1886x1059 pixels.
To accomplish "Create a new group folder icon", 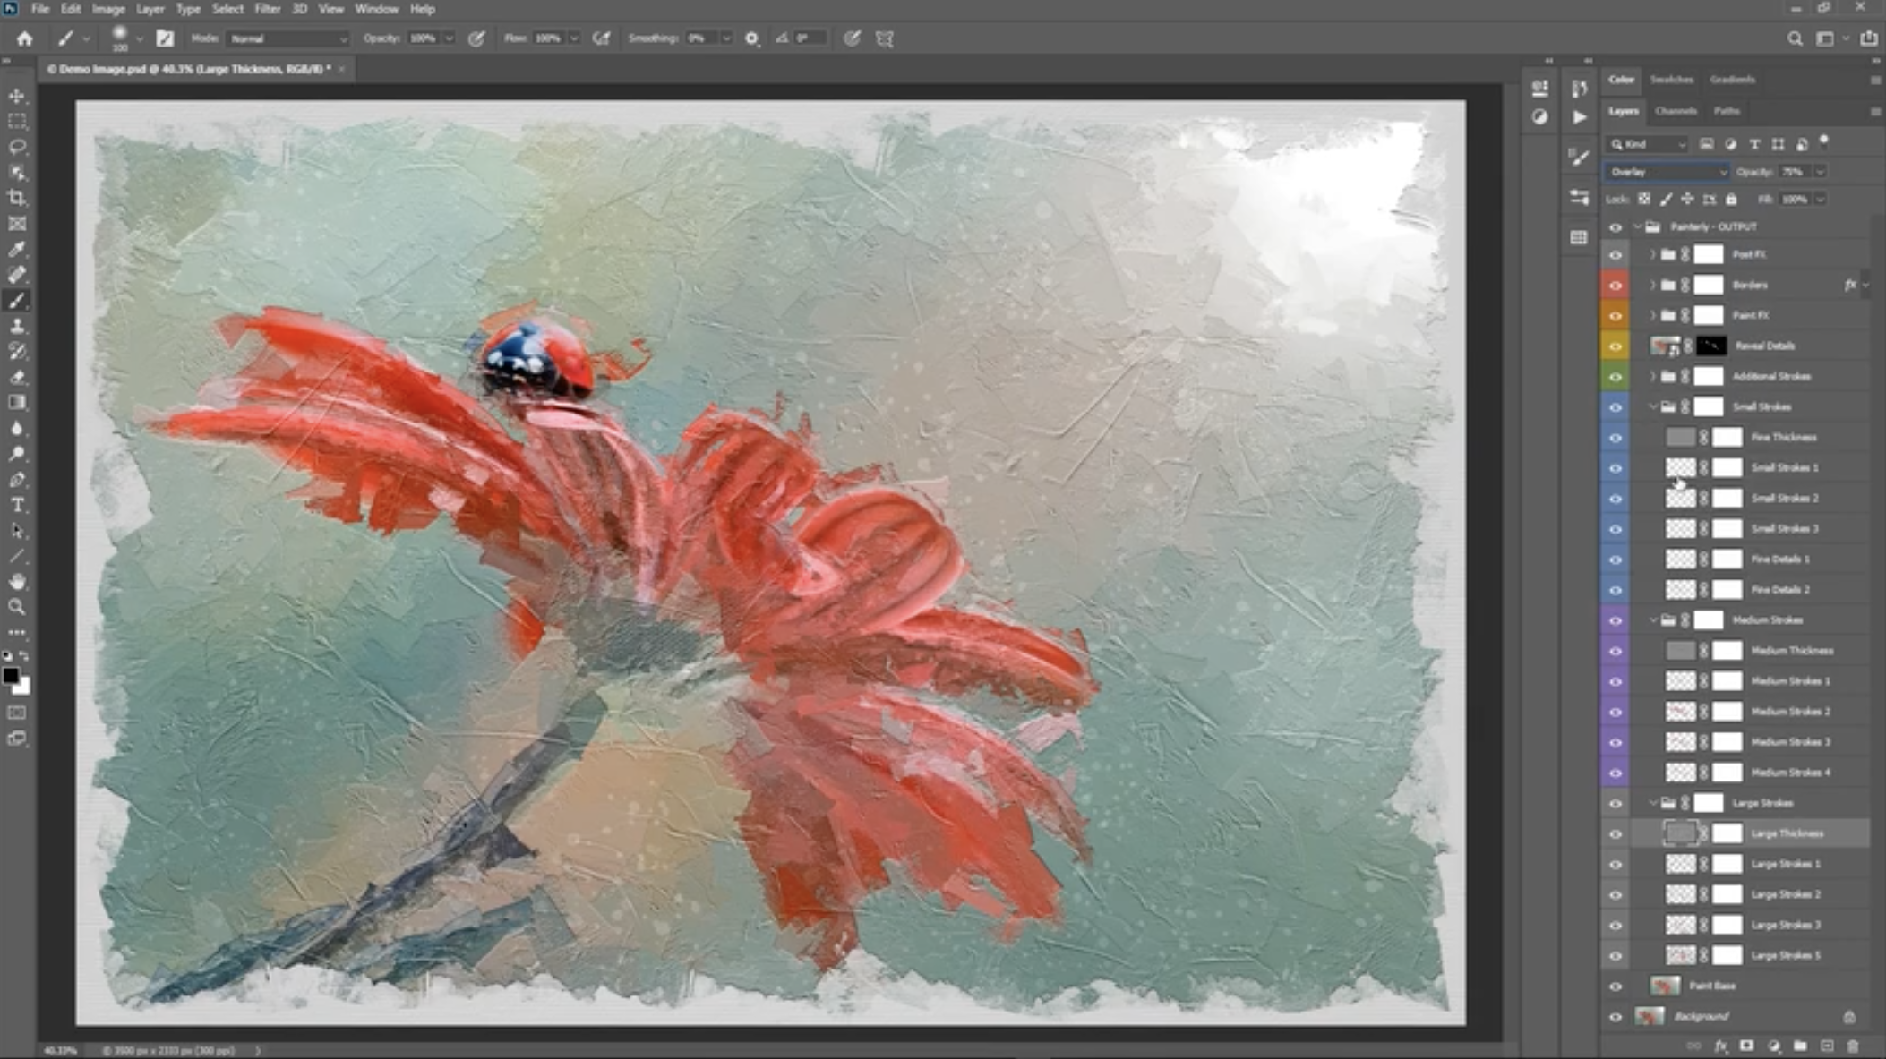I will pos(1800,1046).
